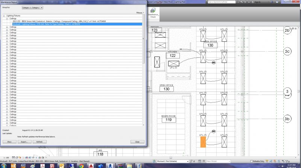
Task: Click room tag 122 Kitchen
Action: tap(173, 55)
